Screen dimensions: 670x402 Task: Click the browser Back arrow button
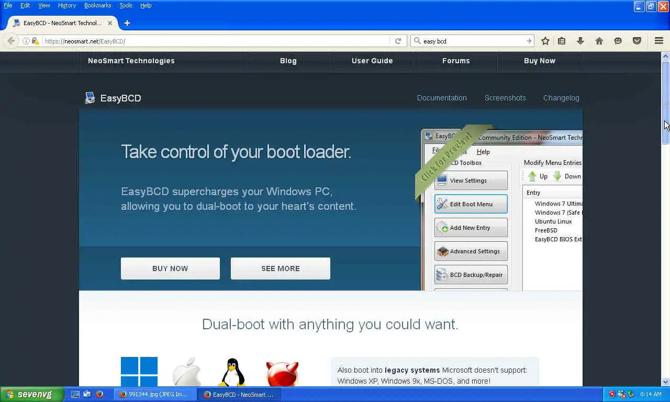[11, 41]
